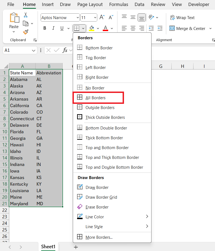Increase indent

[160, 28]
